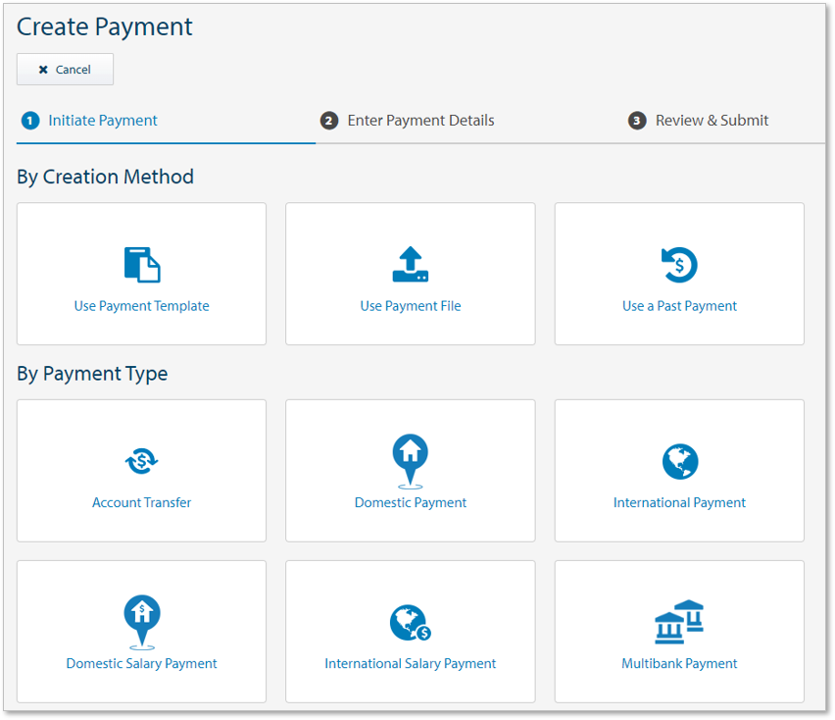Switch to the Initiate Payment step

coord(99,120)
